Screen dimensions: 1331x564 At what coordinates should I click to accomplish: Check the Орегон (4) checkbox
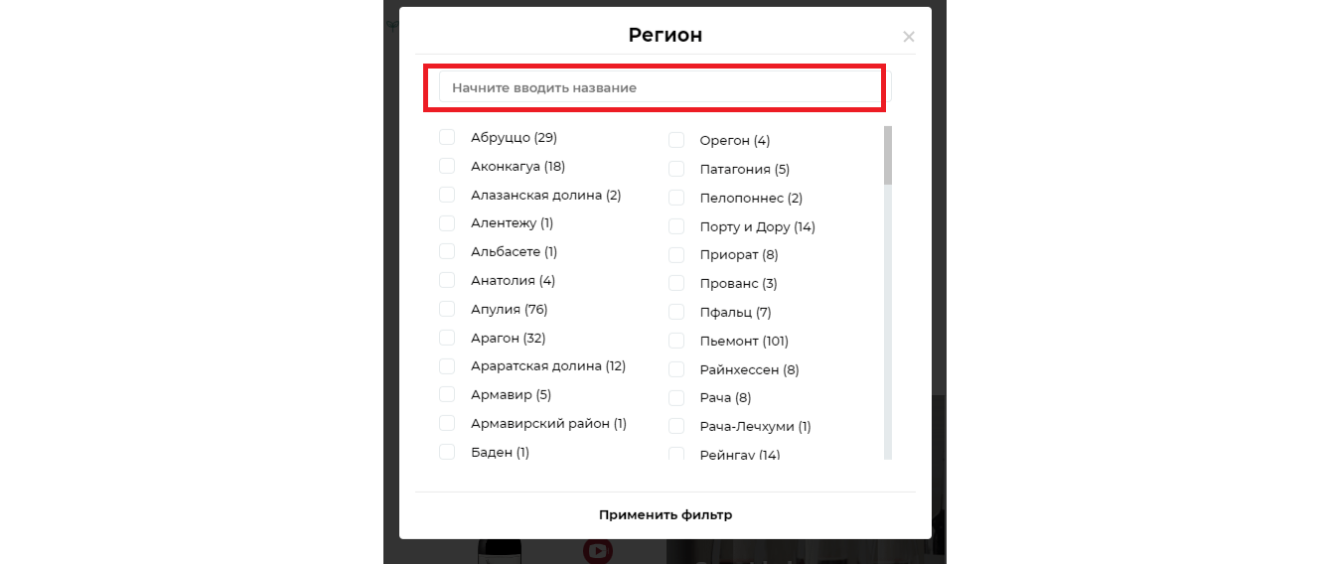tap(676, 140)
